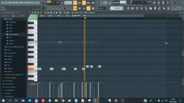Open the Snares folder
The image size is (184, 103).
(10, 41)
